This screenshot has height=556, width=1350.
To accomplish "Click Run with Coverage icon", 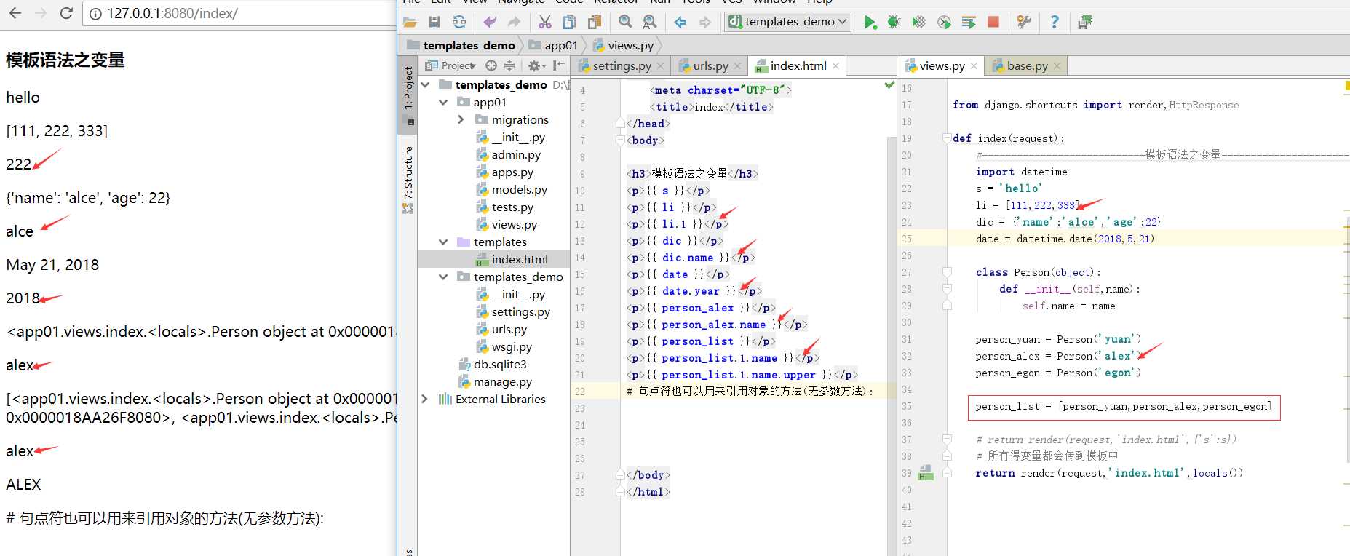I will (x=919, y=22).
